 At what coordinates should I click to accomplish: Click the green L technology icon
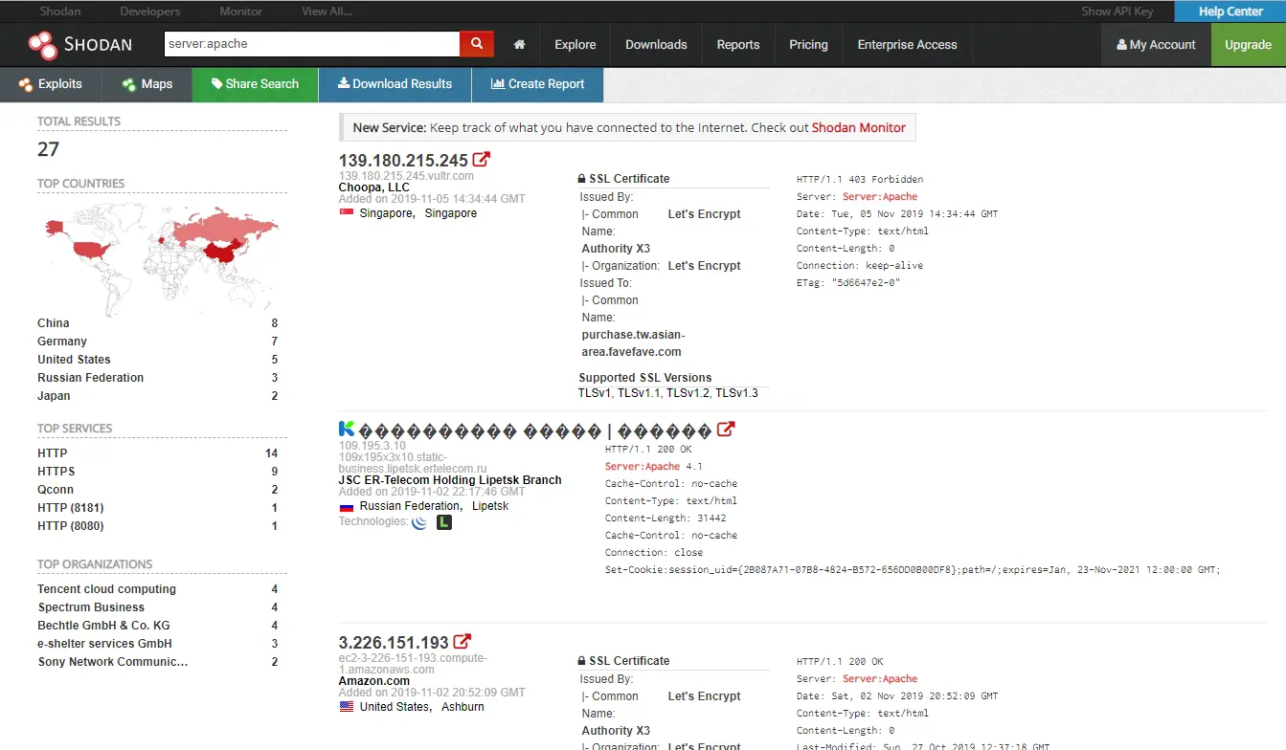(444, 522)
